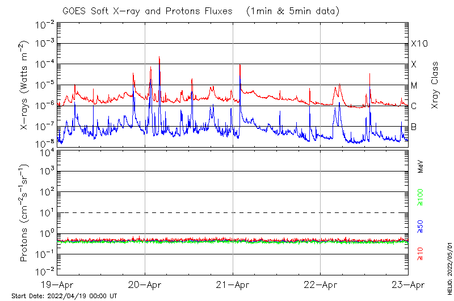
Task: Select the 21-Apr date label
Action: tap(233, 285)
